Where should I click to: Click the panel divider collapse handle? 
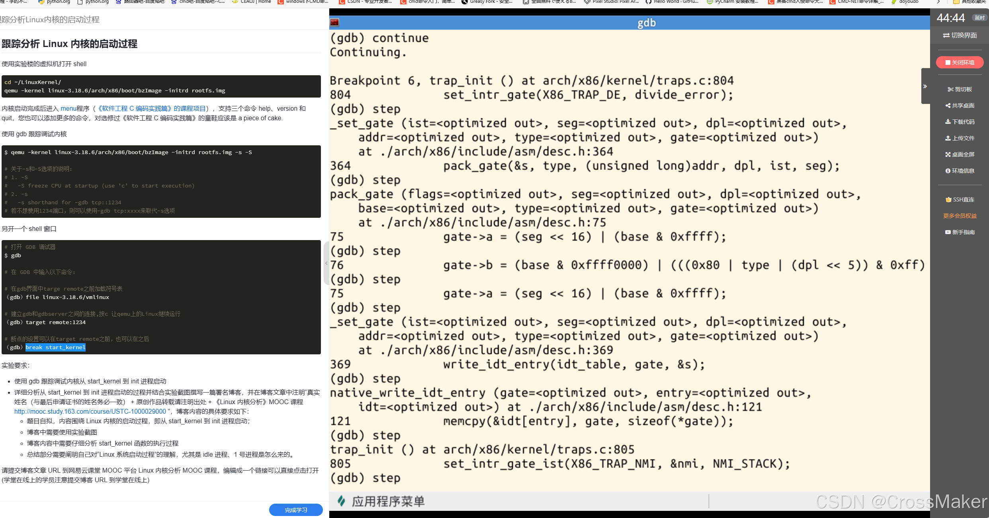[326, 263]
